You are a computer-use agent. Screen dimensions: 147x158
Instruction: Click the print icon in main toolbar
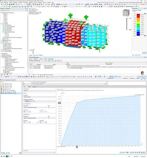pos(14,4)
